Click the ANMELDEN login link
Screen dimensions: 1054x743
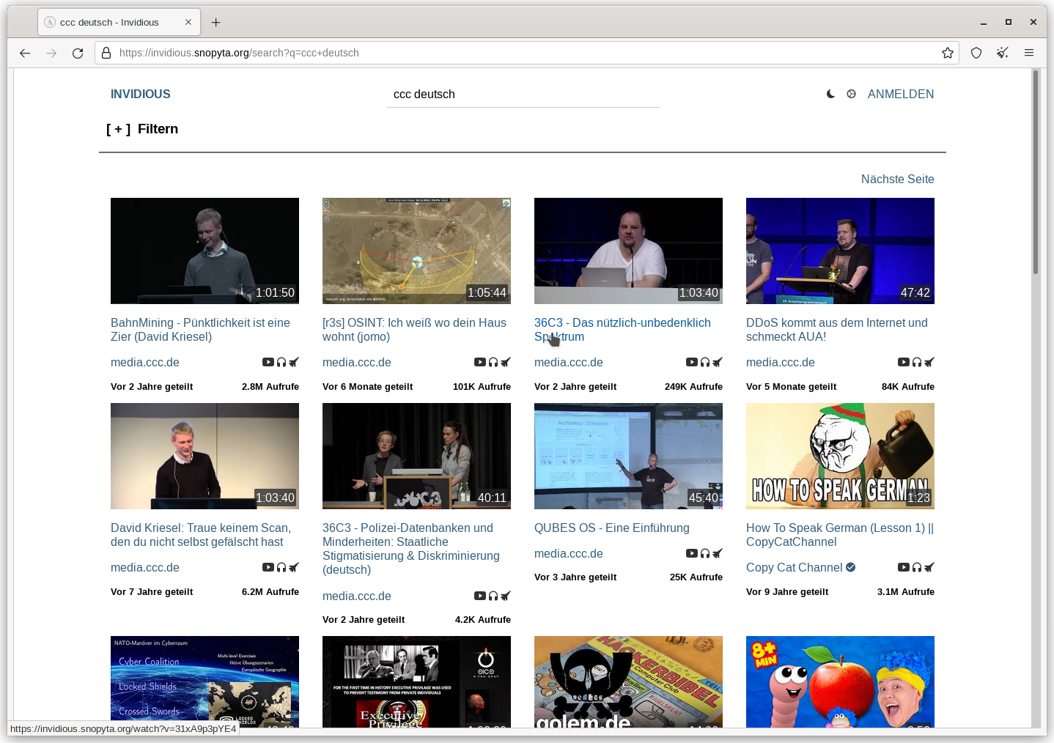(x=900, y=94)
